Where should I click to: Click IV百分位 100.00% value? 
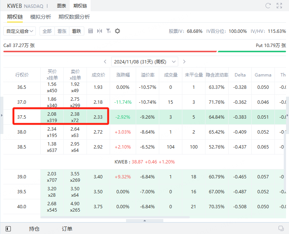tap(238, 31)
